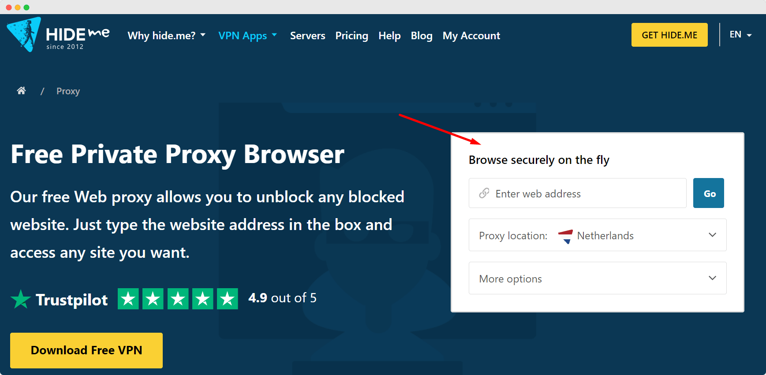Open the Proxy location dropdown
The height and width of the screenshot is (375, 766).
pos(598,235)
